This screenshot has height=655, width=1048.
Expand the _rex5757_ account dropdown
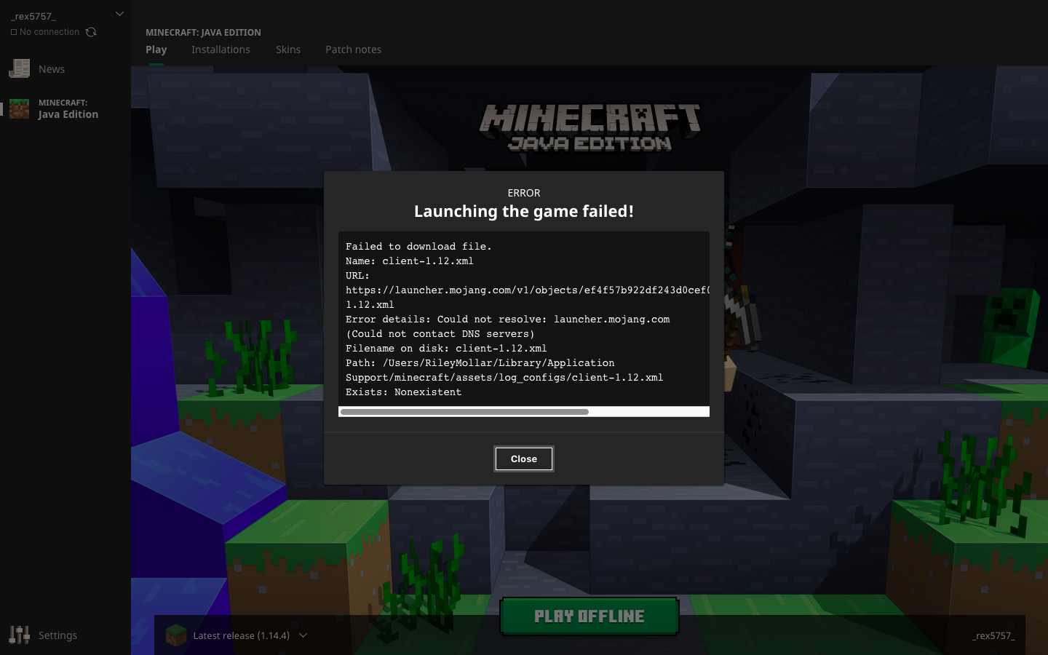tap(119, 14)
